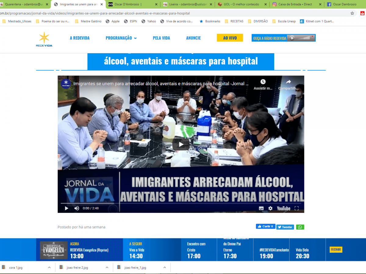
Task: Open the video settings gear
Action: 270,208
